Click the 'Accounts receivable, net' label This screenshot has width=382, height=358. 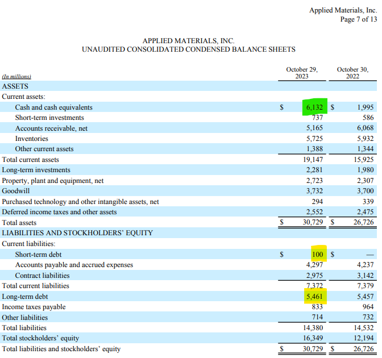coord(51,128)
